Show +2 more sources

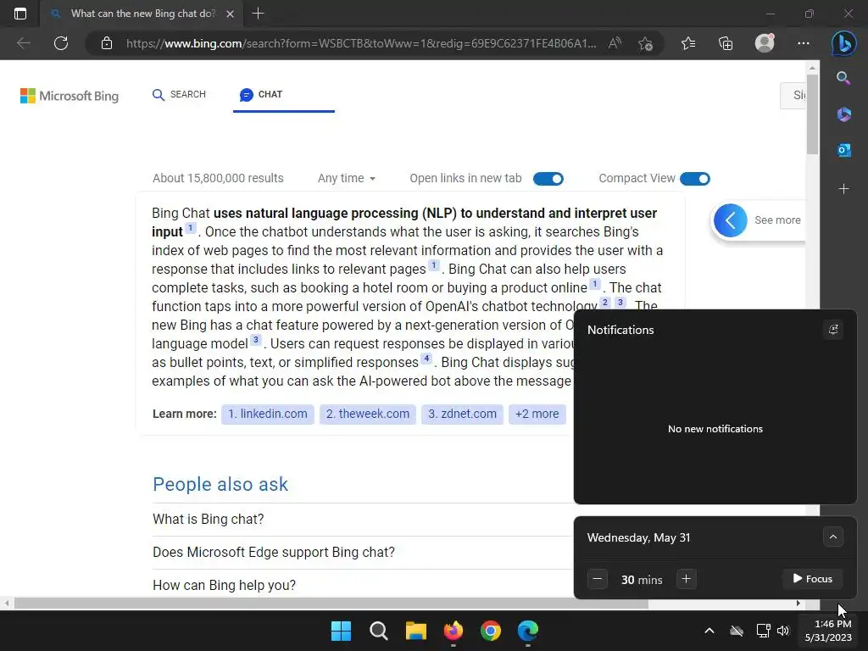pyautogui.click(x=537, y=414)
